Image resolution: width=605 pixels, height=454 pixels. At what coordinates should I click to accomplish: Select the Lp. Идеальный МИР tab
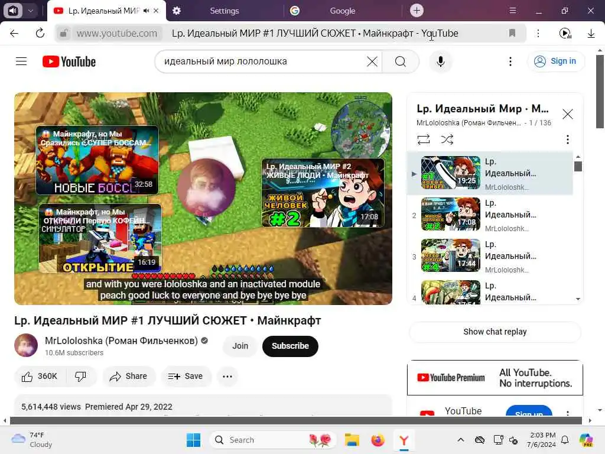[x=104, y=11]
